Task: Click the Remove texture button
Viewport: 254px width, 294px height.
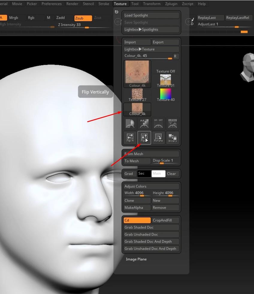Action: (165, 207)
